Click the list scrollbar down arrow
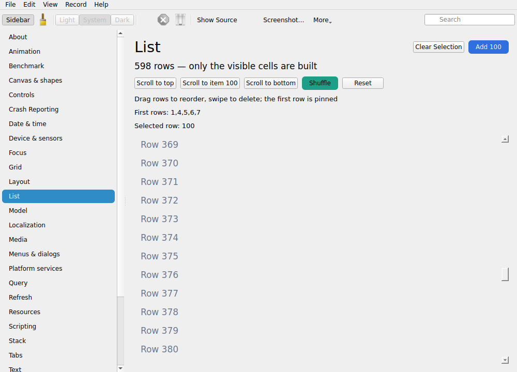 point(505,360)
